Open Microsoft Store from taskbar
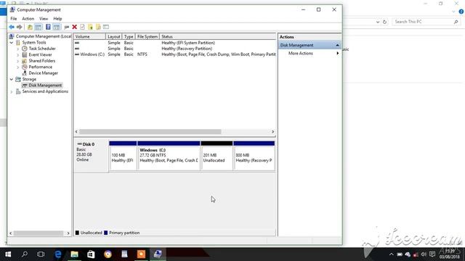 point(91,254)
